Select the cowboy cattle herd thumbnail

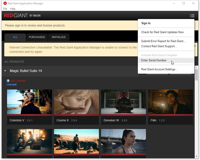(76, 141)
